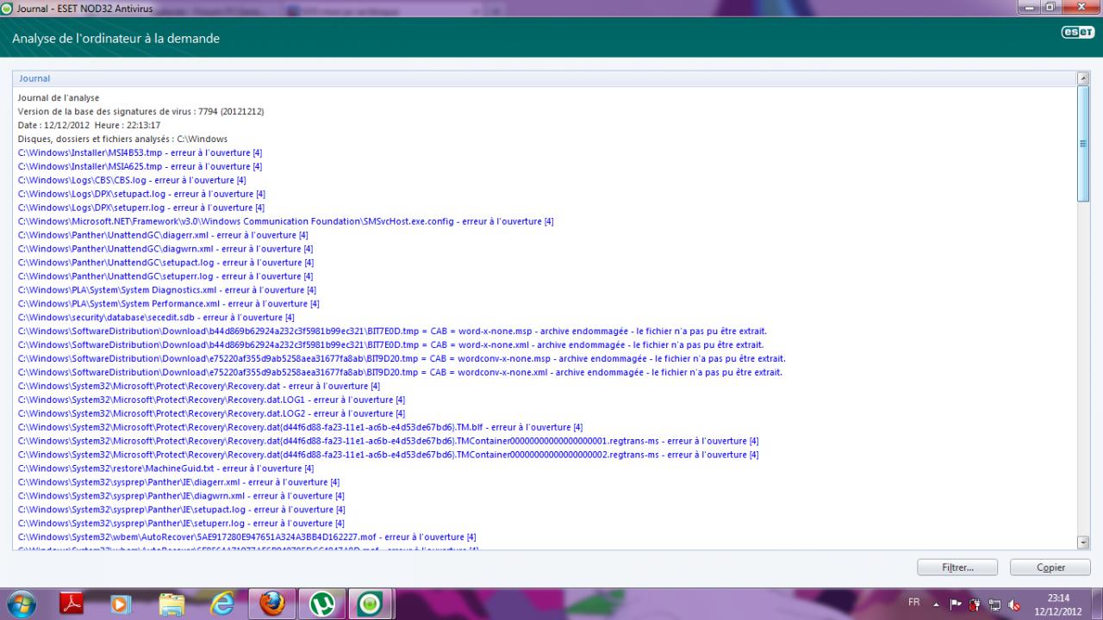Image resolution: width=1103 pixels, height=620 pixels.
Task: Click the Show desktop button
Action: pos(1097,604)
